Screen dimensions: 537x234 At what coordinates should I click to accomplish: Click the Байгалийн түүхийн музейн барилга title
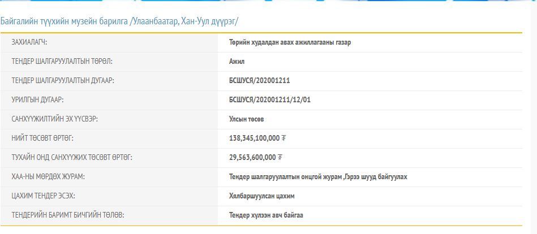click(119, 21)
